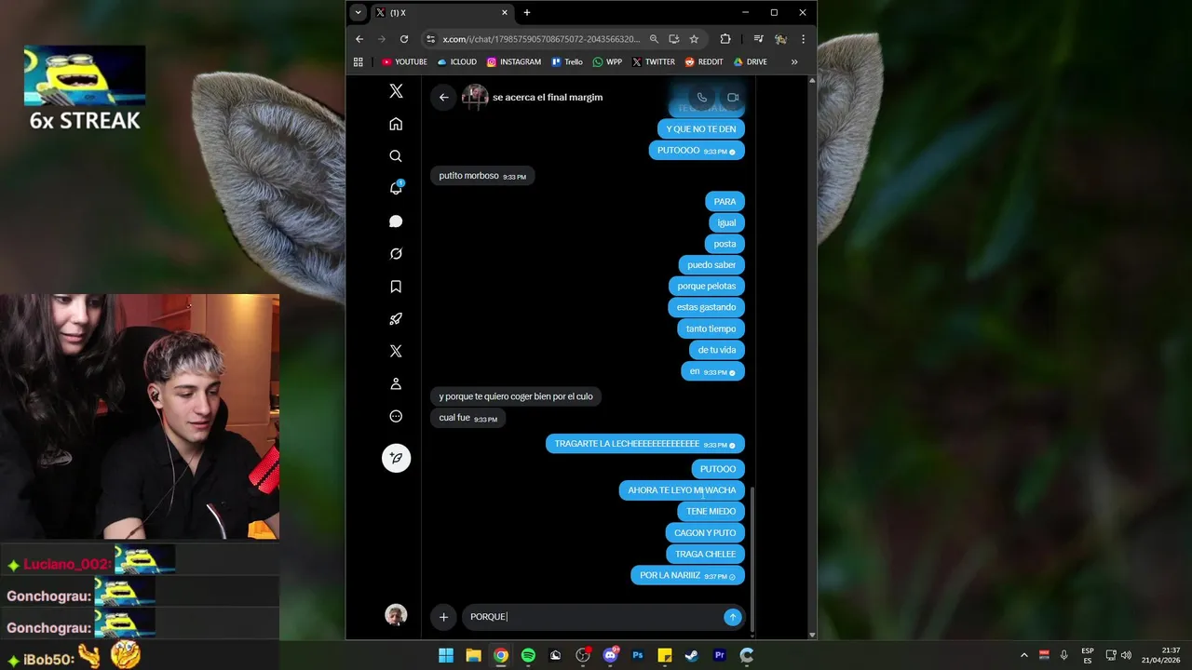Open Chrome three-dot menu
The image size is (1192, 670).
pos(803,39)
